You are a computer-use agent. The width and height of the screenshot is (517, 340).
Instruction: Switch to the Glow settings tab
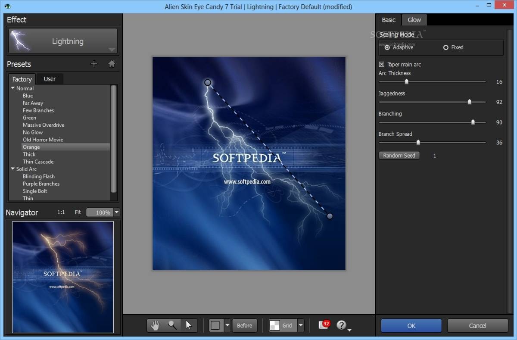tap(414, 20)
